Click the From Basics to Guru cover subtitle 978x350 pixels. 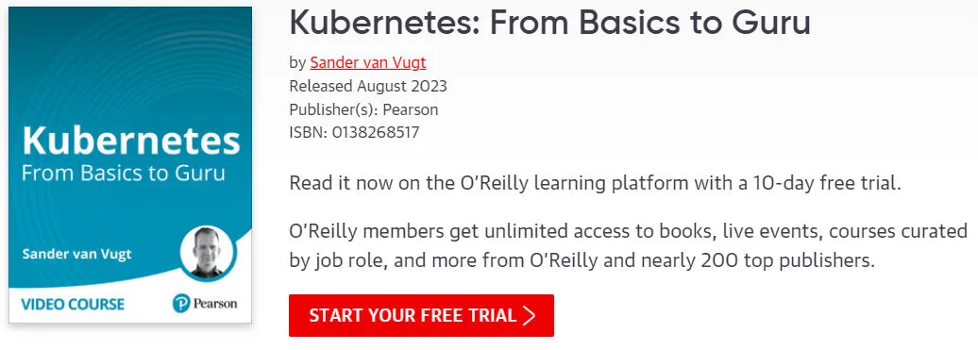(124, 173)
